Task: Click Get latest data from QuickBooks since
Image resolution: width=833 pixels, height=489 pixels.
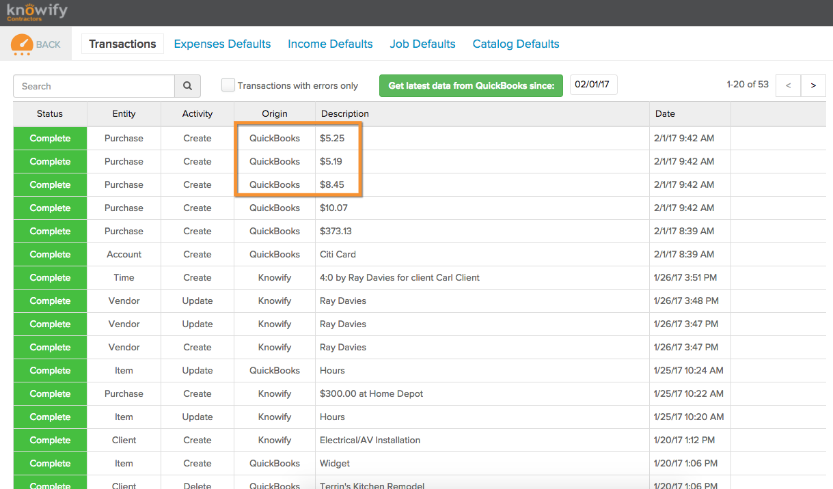Action: coord(471,85)
